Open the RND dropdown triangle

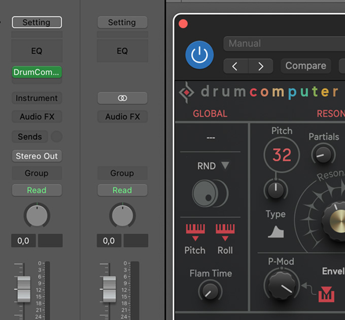[225, 165]
